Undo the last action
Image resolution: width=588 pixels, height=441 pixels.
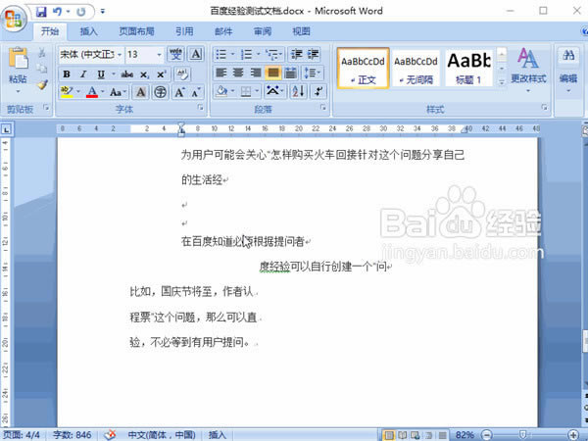58,12
